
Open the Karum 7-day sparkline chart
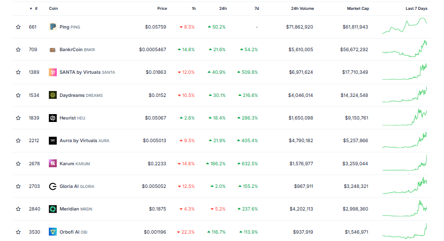(x=405, y=163)
